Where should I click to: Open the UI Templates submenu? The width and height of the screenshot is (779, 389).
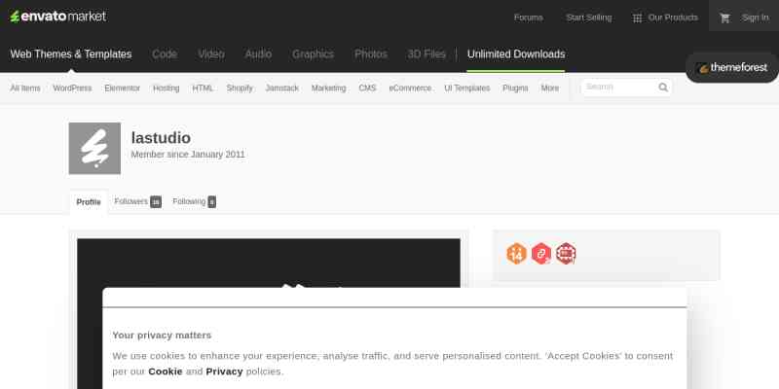coord(467,88)
